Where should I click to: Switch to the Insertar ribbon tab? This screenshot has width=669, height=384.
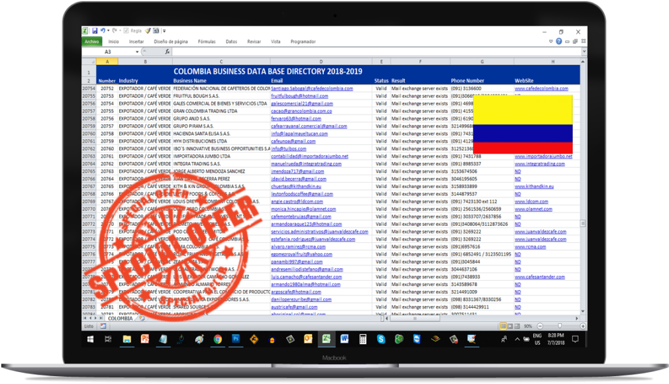click(x=136, y=42)
